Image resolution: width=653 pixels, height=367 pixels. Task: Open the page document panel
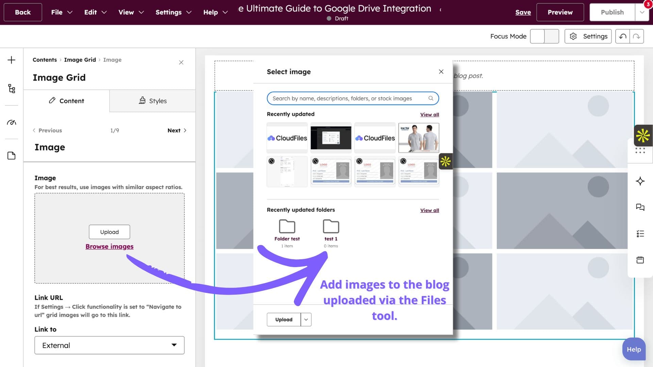tap(11, 155)
